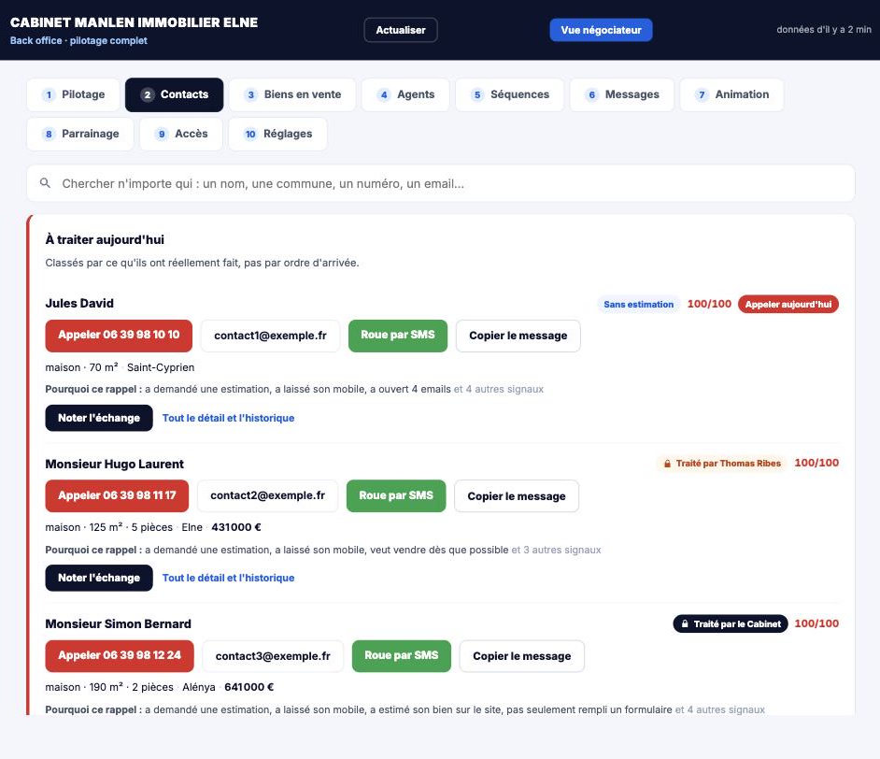Switch to Vue négociateur
The image size is (880, 759).
[x=601, y=30]
